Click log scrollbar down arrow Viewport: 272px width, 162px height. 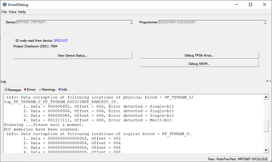(x=266, y=150)
